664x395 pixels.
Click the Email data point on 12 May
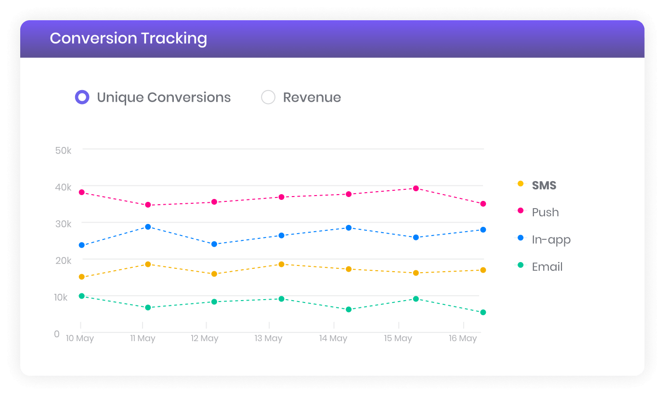tap(214, 302)
